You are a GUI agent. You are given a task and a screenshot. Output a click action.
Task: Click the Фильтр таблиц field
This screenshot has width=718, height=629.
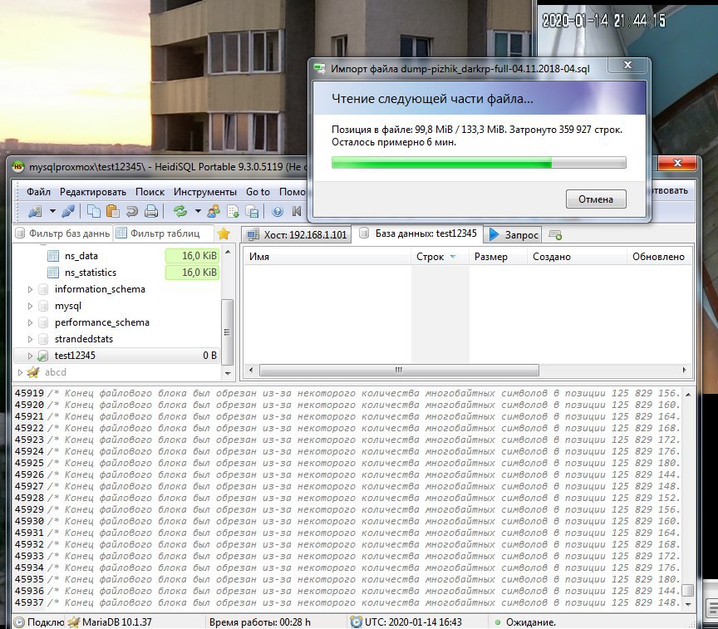[164, 233]
